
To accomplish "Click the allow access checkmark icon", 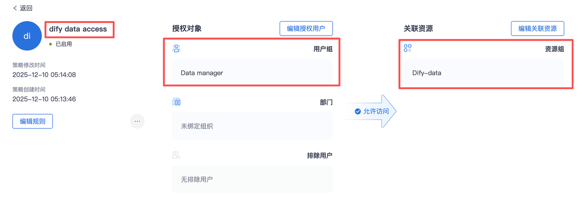I will [x=358, y=111].
